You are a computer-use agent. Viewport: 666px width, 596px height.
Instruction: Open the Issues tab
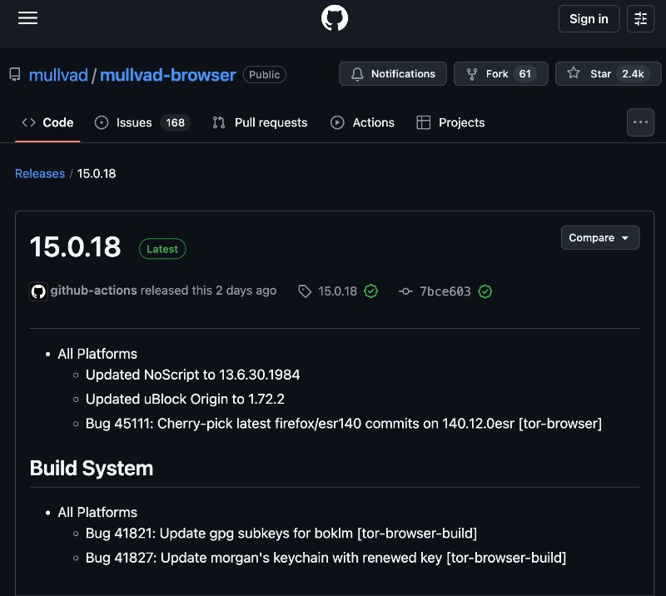pos(142,122)
